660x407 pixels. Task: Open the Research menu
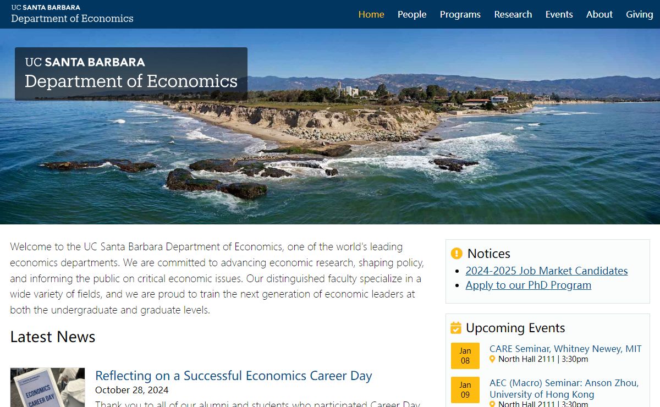[x=513, y=14]
